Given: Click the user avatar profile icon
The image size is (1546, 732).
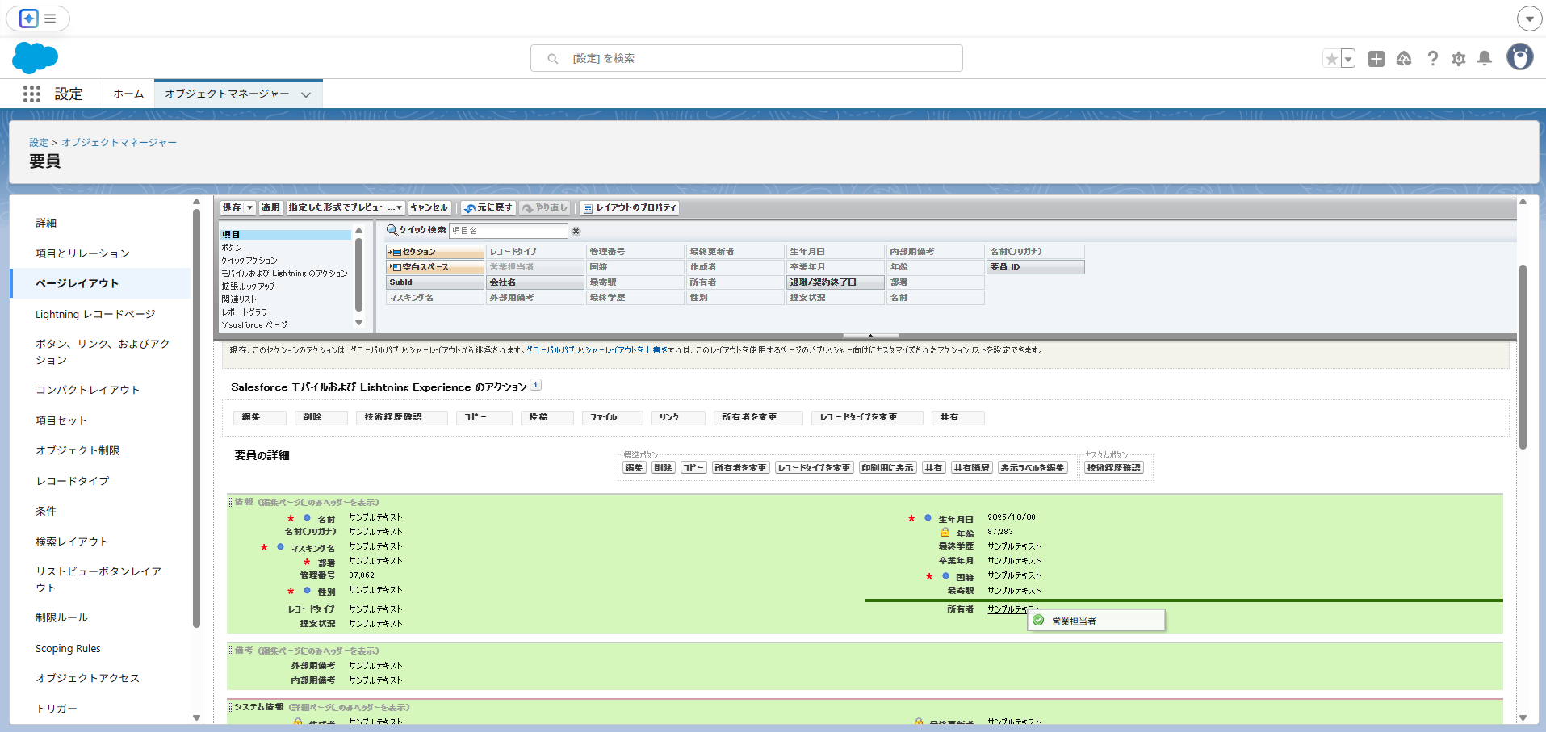Looking at the screenshot, I should coord(1519,58).
